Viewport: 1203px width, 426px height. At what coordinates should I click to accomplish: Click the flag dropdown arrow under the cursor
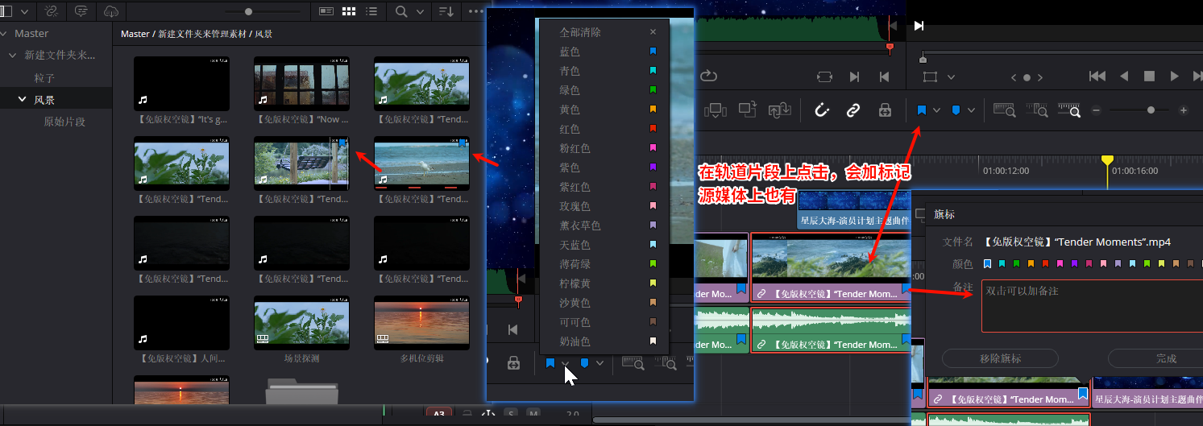point(566,363)
